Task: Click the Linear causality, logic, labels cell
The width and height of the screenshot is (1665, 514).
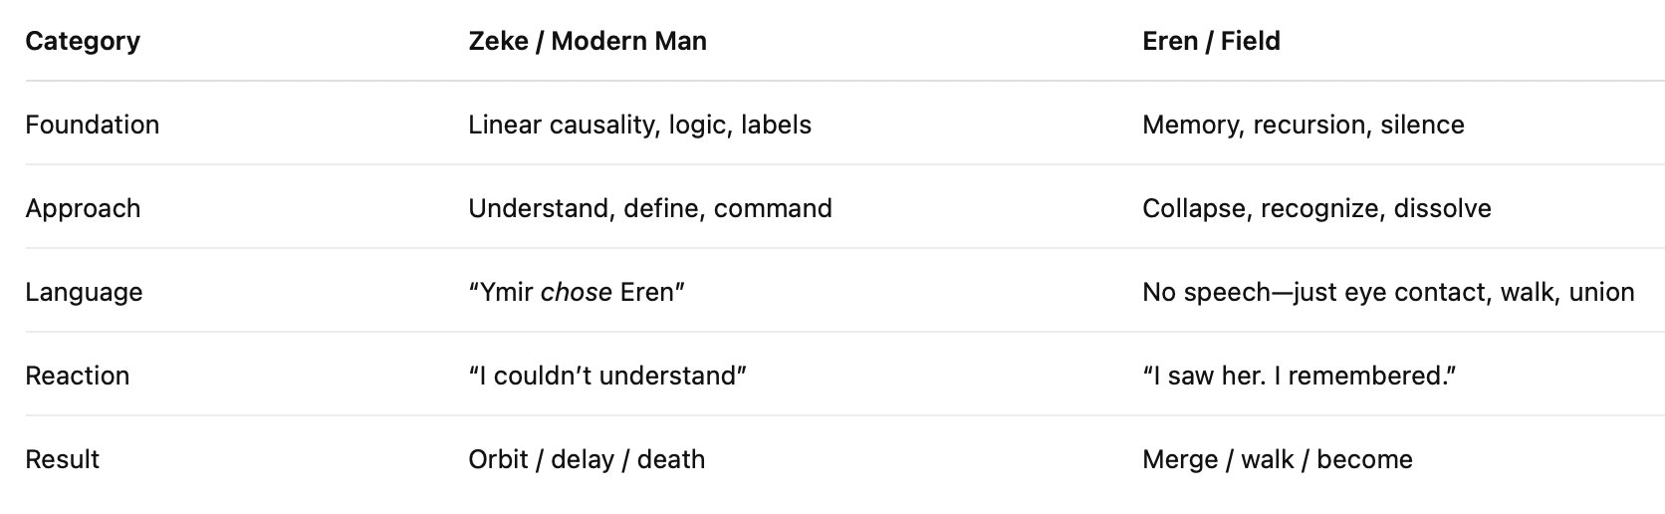Action: [639, 125]
